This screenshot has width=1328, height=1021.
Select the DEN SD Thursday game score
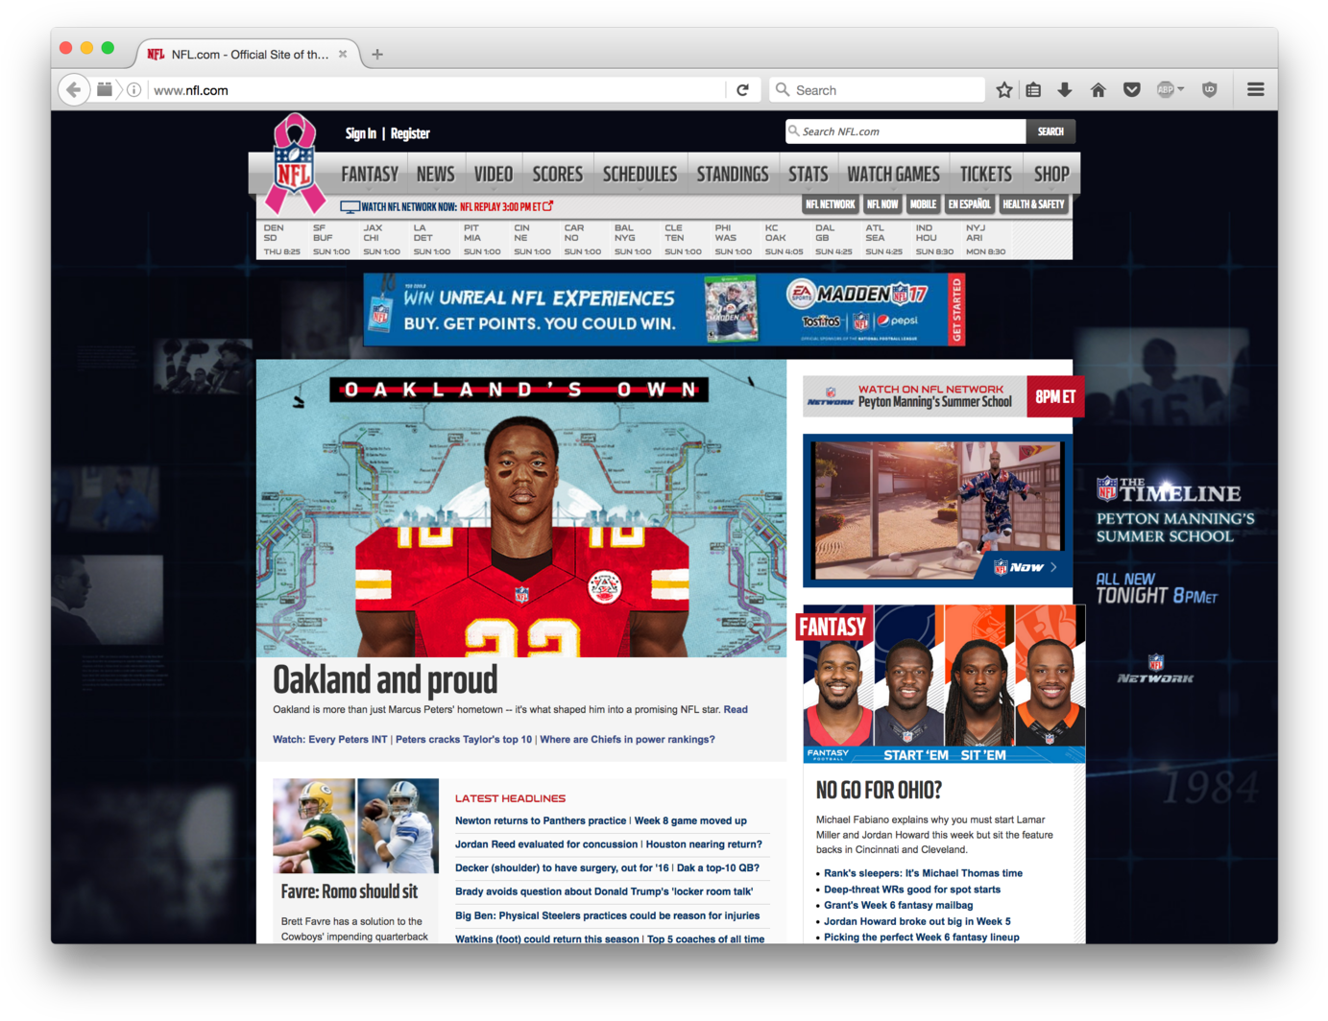click(x=281, y=240)
